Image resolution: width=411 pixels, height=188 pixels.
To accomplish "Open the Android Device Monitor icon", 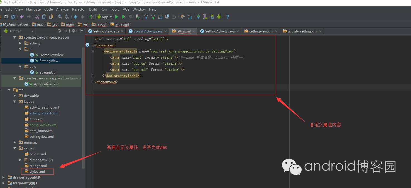I will click(x=219, y=17).
